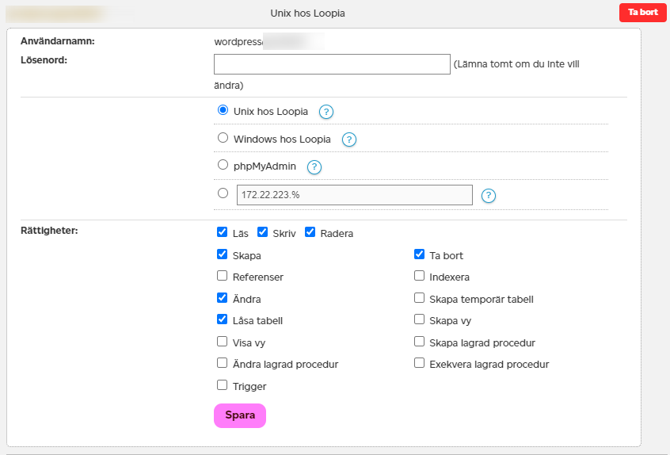
Task: Enable the Indexera permission
Action: coord(419,276)
